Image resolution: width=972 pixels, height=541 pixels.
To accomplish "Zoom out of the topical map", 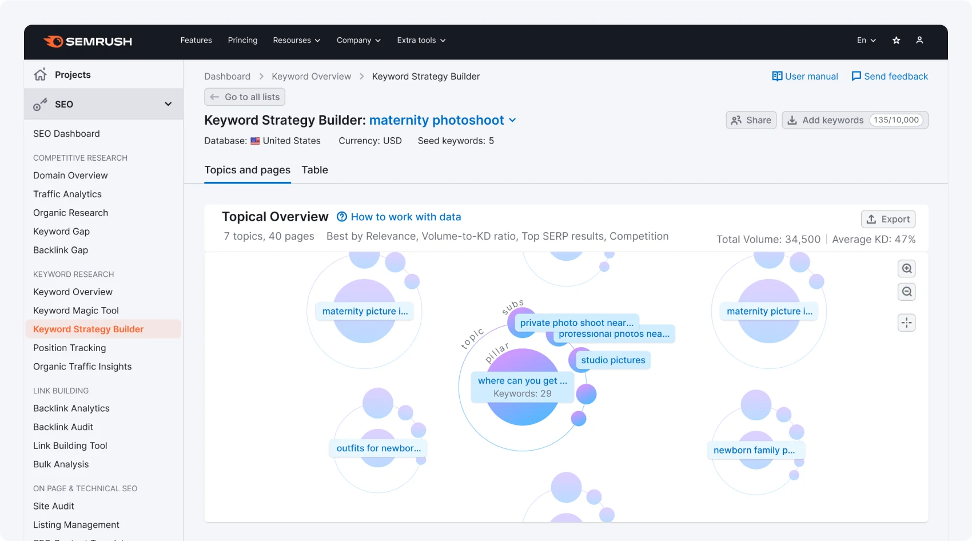I will coord(907,292).
